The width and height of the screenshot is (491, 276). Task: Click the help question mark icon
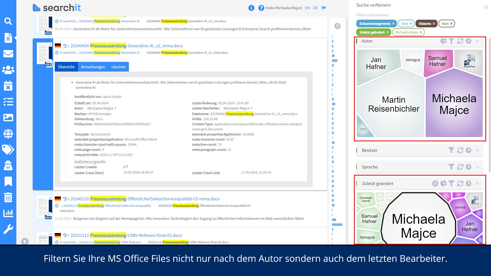pyautogui.click(x=261, y=8)
